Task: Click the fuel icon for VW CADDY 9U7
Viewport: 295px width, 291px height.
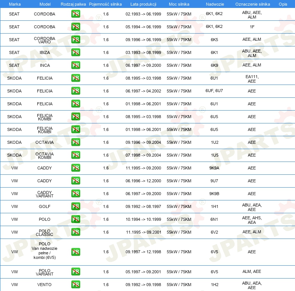Action: pyautogui.click(x=75, y=180)
